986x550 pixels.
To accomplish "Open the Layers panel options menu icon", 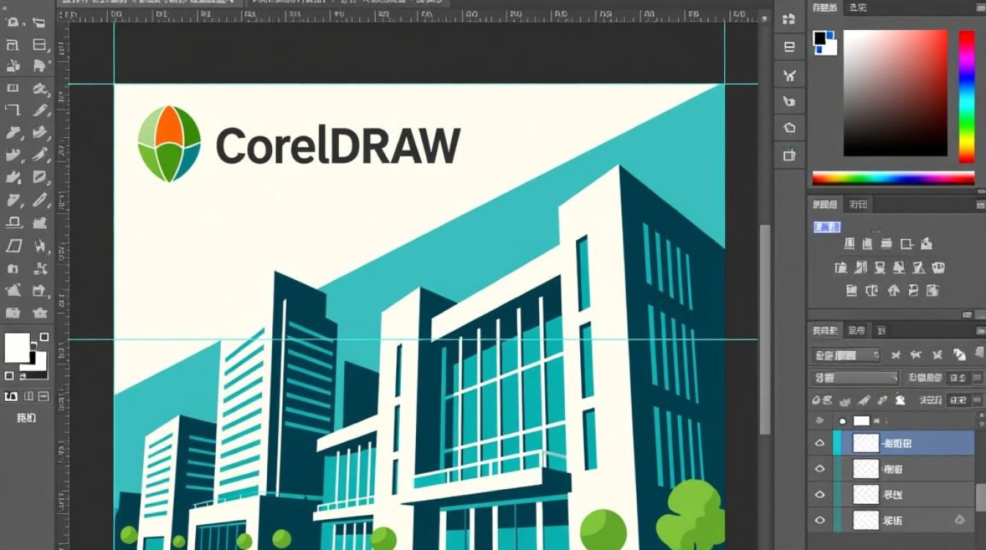I will (980, 331).
